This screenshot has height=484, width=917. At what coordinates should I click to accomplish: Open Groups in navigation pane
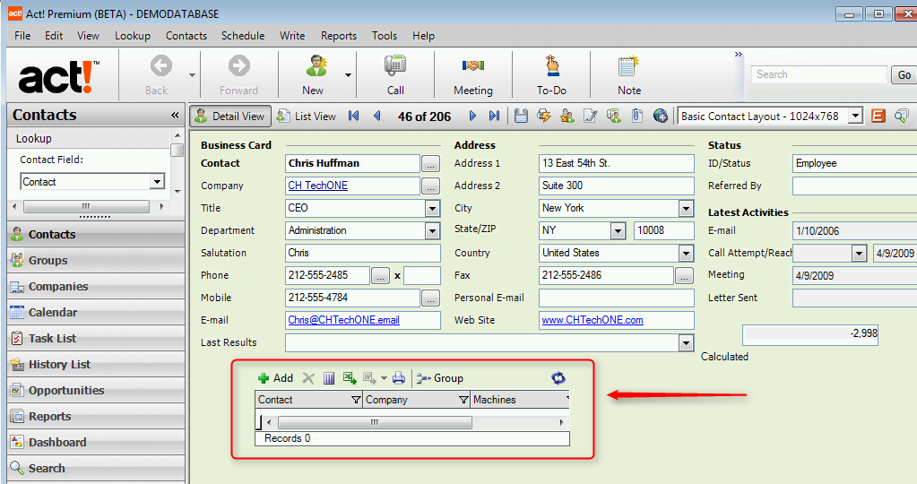(96, 260)
